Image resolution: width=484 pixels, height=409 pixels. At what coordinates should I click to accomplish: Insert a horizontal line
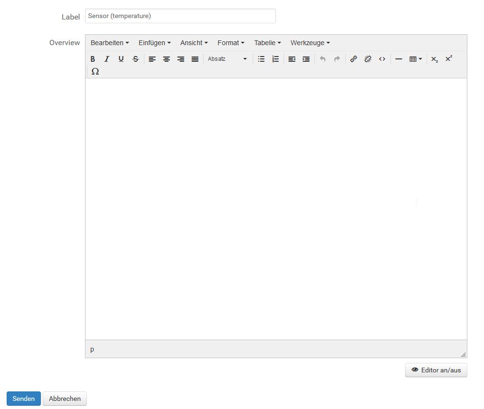coord(399,59)
